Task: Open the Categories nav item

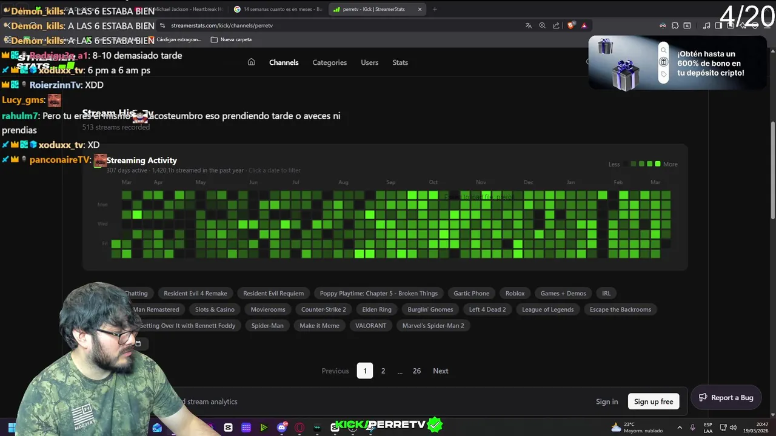Action: pyautogui.click(x=330, y=62)
